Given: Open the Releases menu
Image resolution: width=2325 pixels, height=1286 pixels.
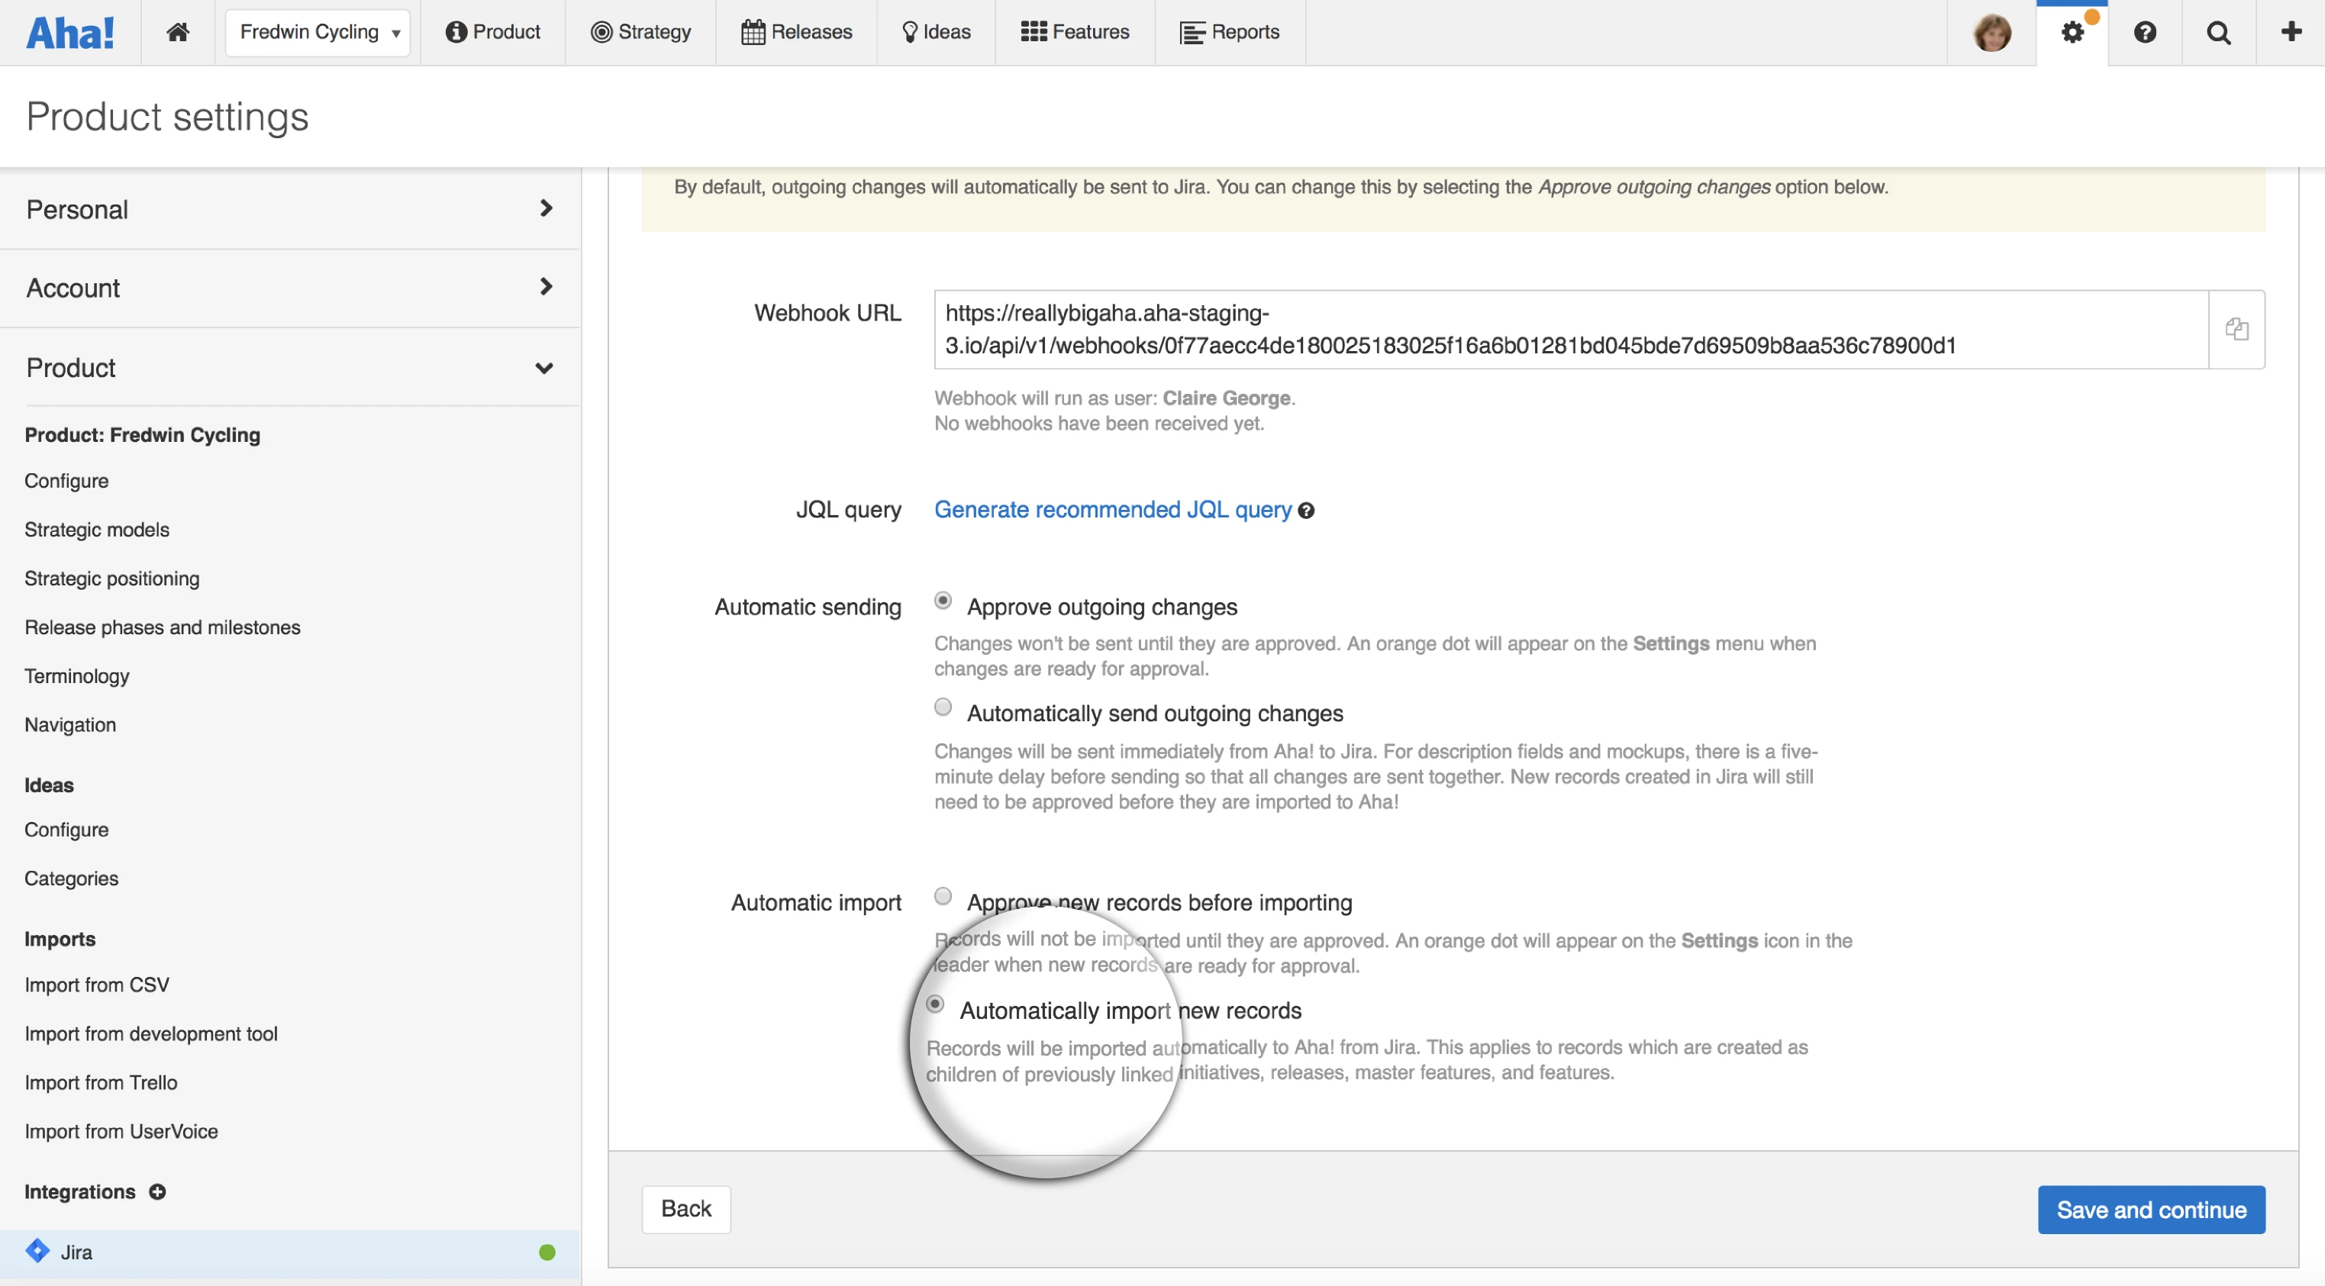Looking at the screenshot, I should point(796,33).
